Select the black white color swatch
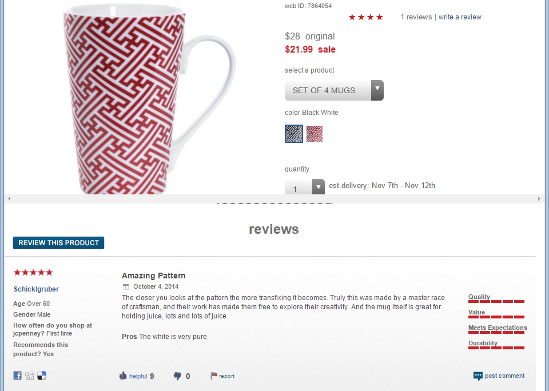 [294, 134]
